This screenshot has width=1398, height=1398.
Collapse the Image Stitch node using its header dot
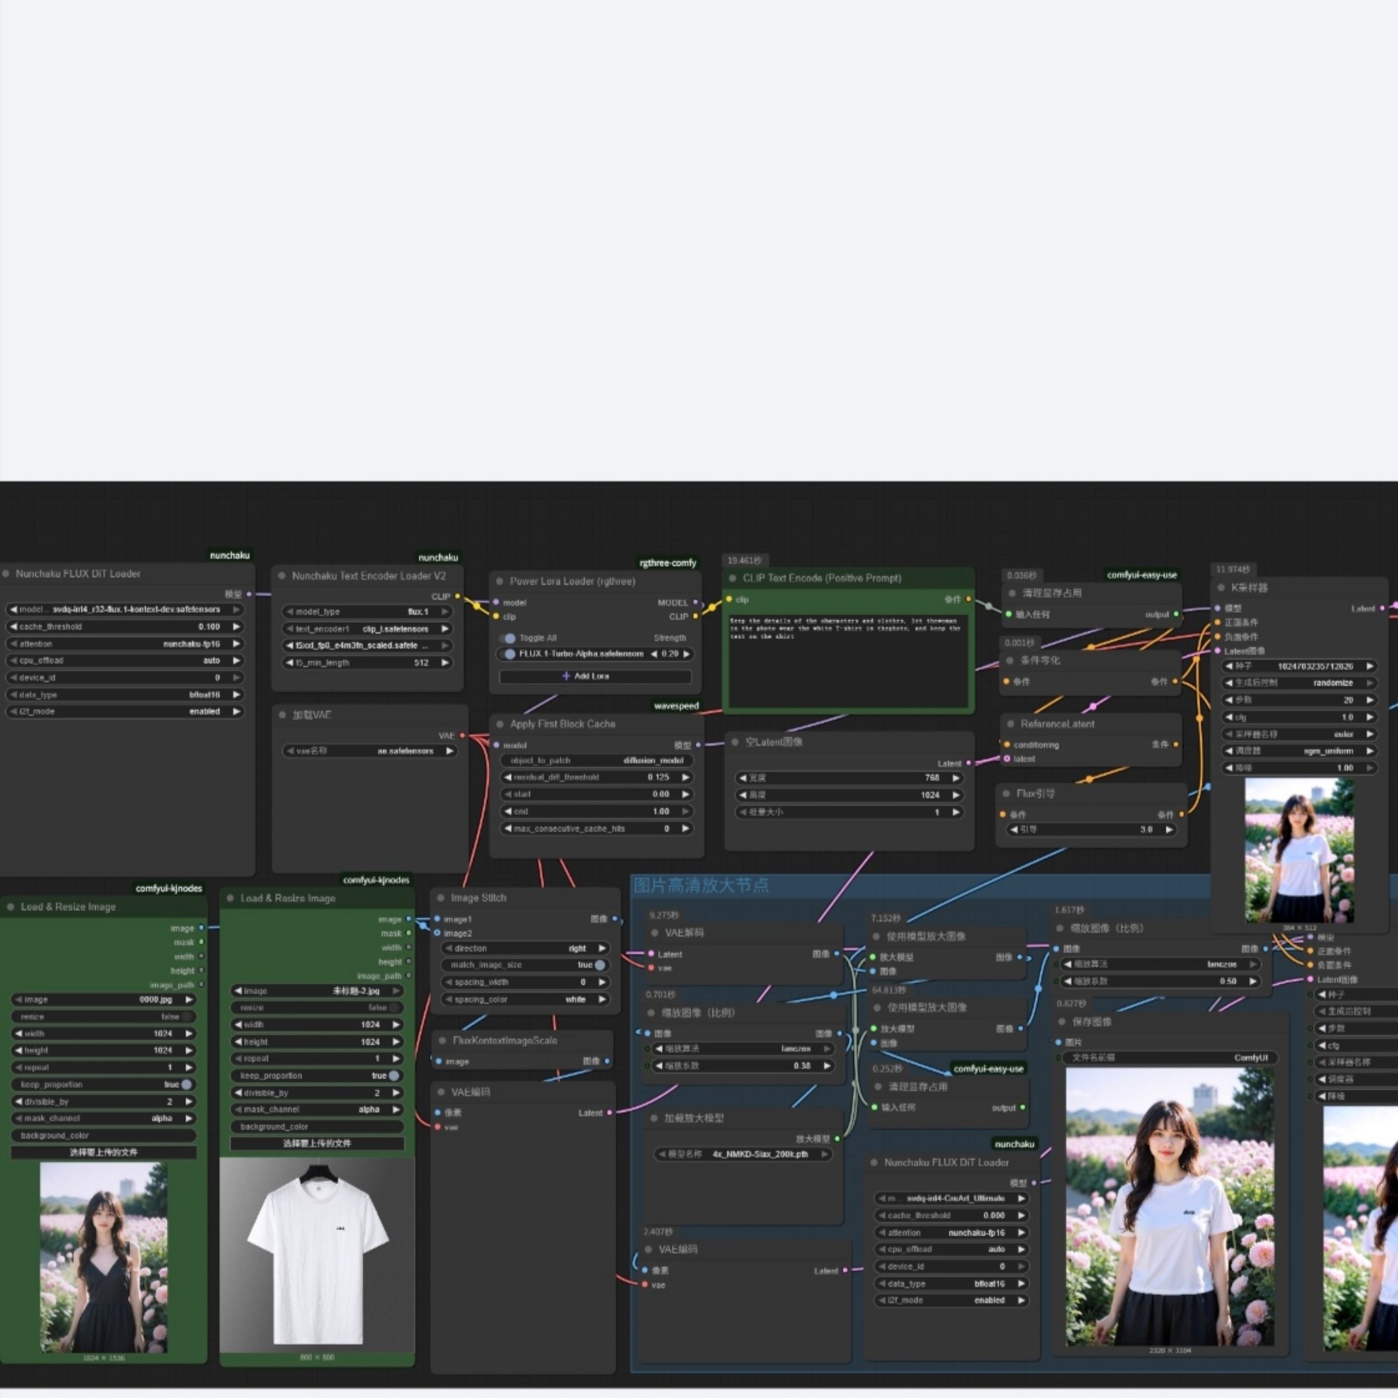coord(441,898)
